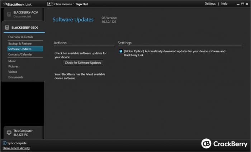251x152 pixels.
Task: Minimize the BlackBerry Link window
Action: (238, 4)
